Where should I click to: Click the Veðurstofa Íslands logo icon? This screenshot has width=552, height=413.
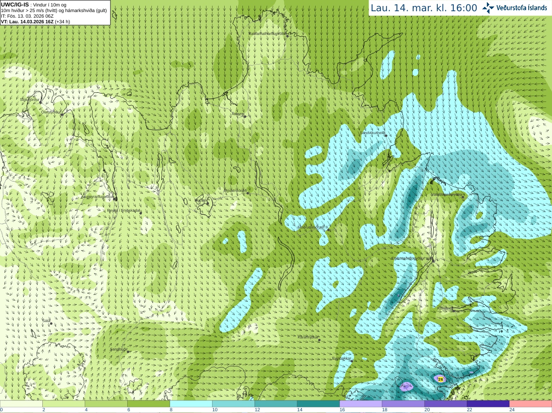click(x=488, y=8)
